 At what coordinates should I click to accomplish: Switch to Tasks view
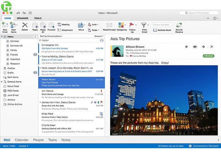click(x=52, y=140)
